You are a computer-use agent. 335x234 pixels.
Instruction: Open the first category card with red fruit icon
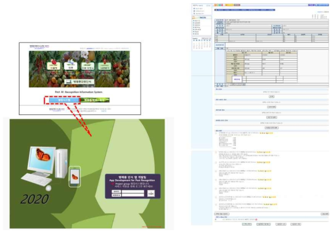point(53,66)
